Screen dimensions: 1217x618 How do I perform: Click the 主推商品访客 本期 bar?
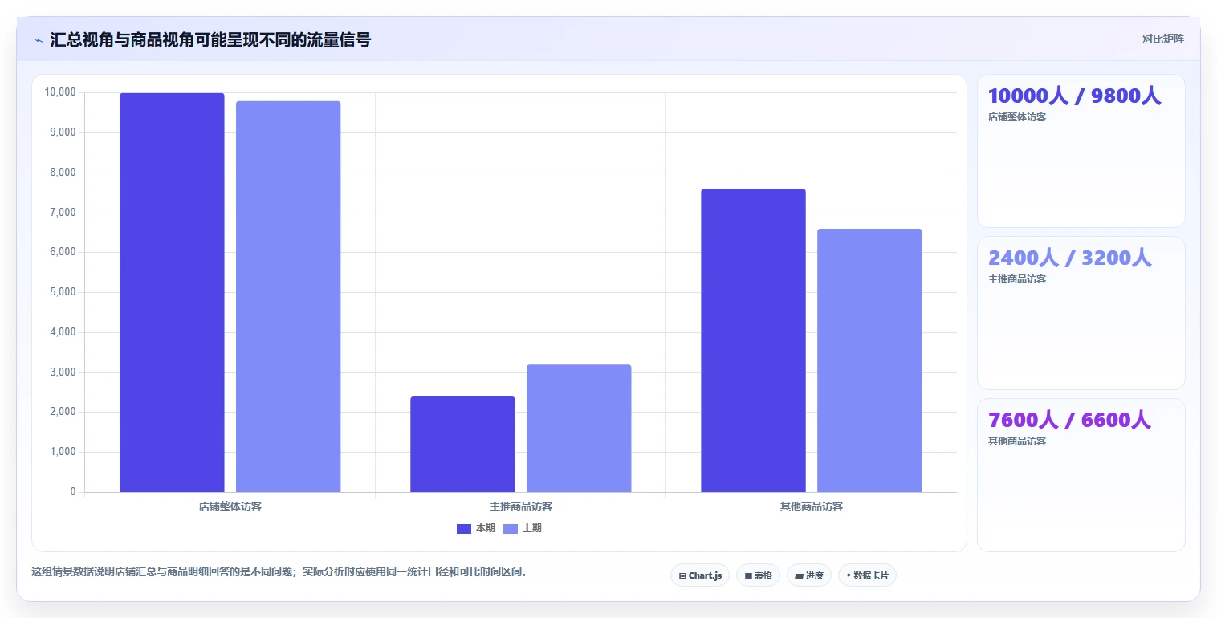[x=462, y=444]
